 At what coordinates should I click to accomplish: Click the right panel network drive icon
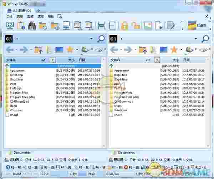tap(189, 50)
